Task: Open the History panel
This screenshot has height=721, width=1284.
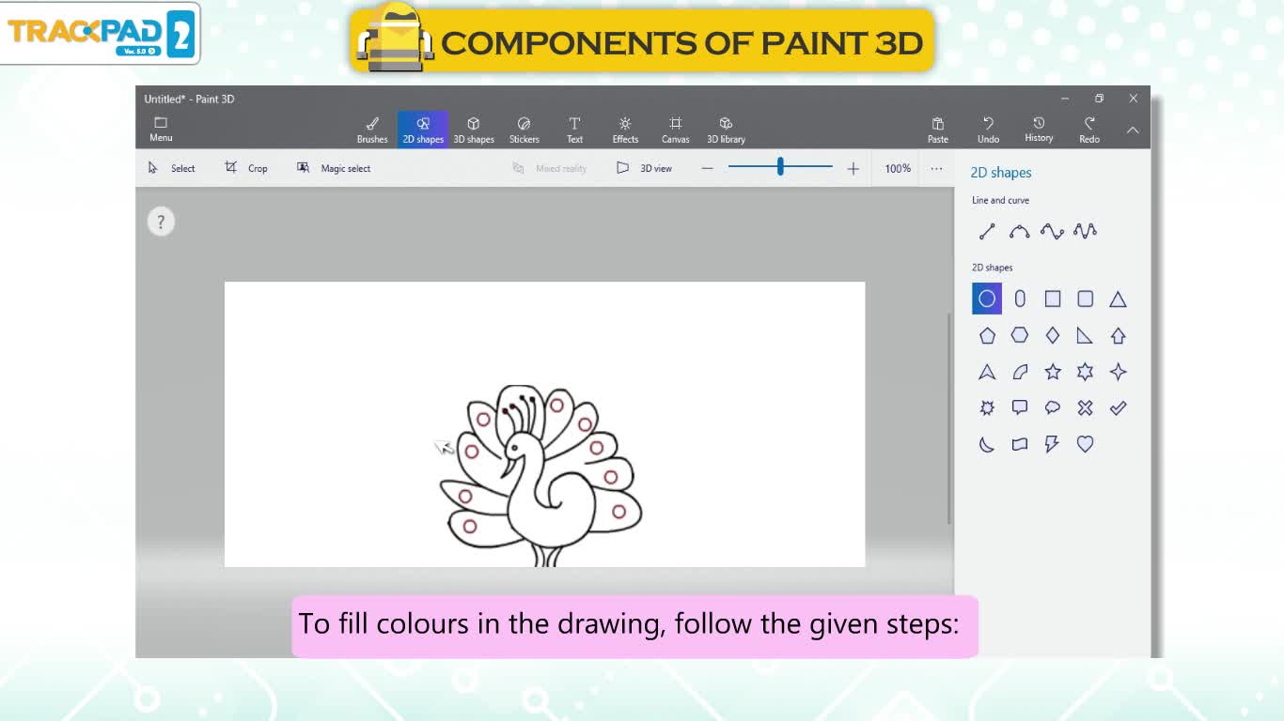Action: pos(1039,130)
